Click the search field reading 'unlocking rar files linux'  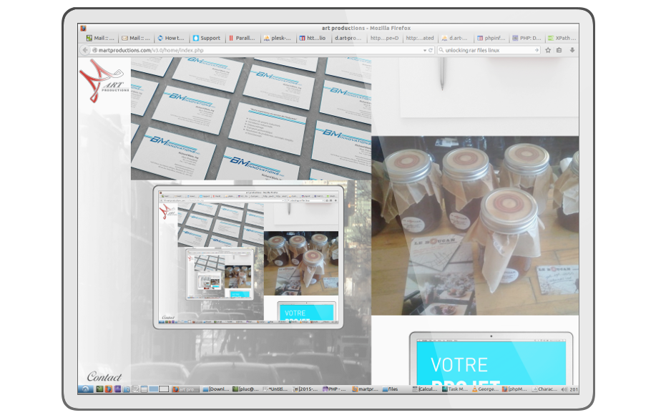click(x=486, y=50)
